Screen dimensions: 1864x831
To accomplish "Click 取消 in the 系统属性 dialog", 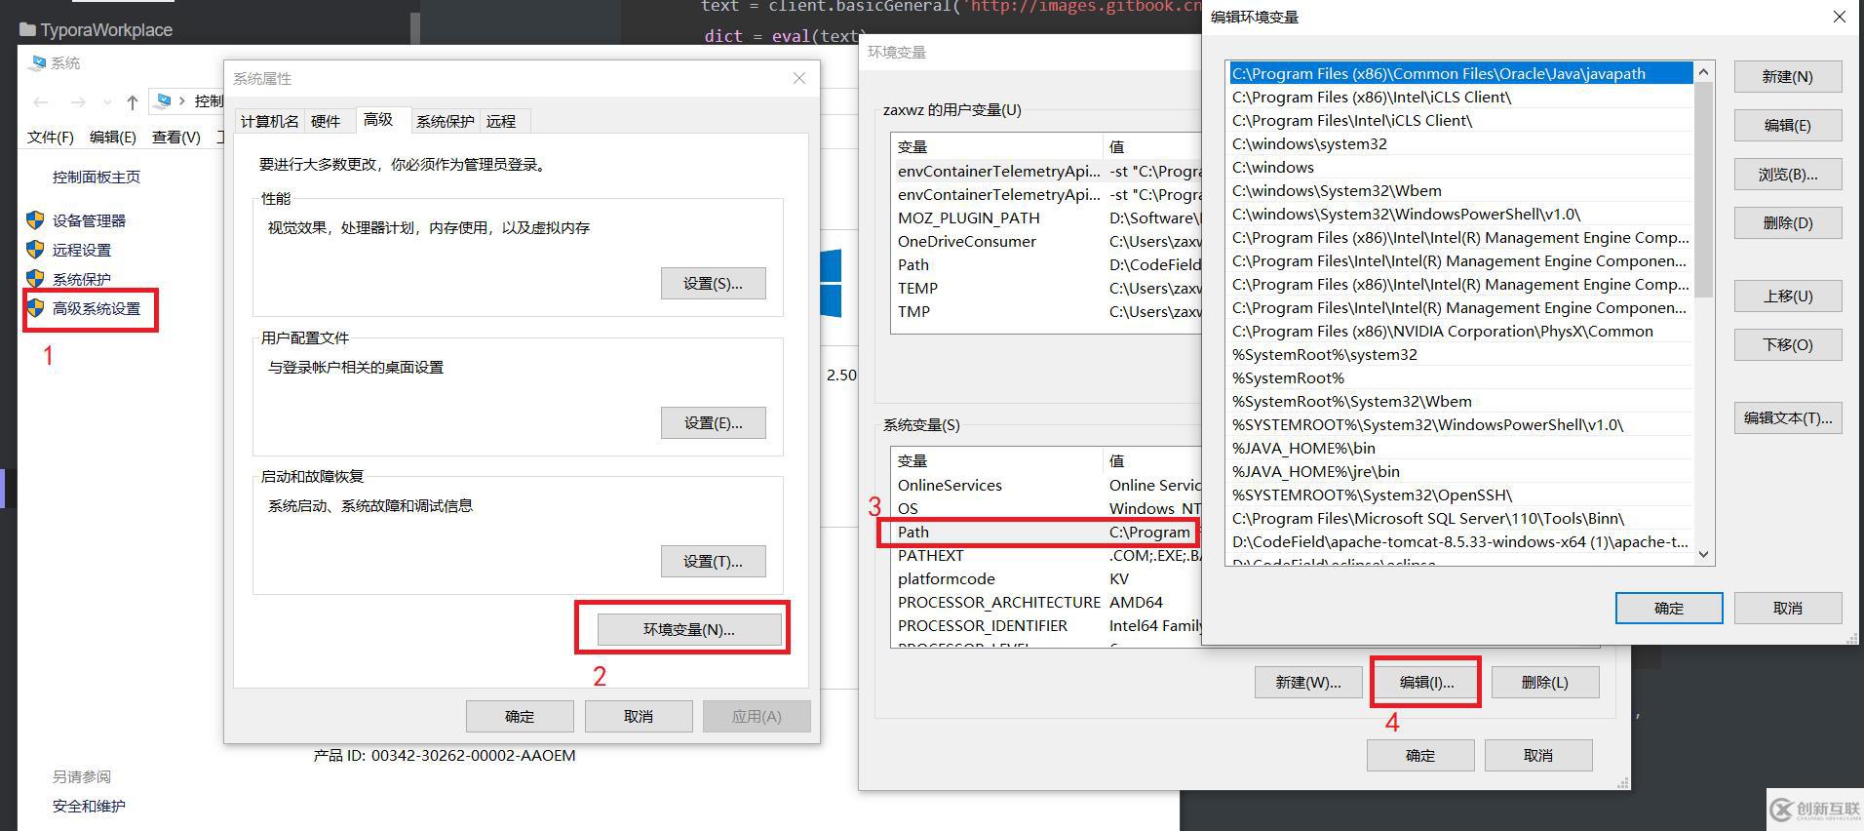I will (639, 716).
